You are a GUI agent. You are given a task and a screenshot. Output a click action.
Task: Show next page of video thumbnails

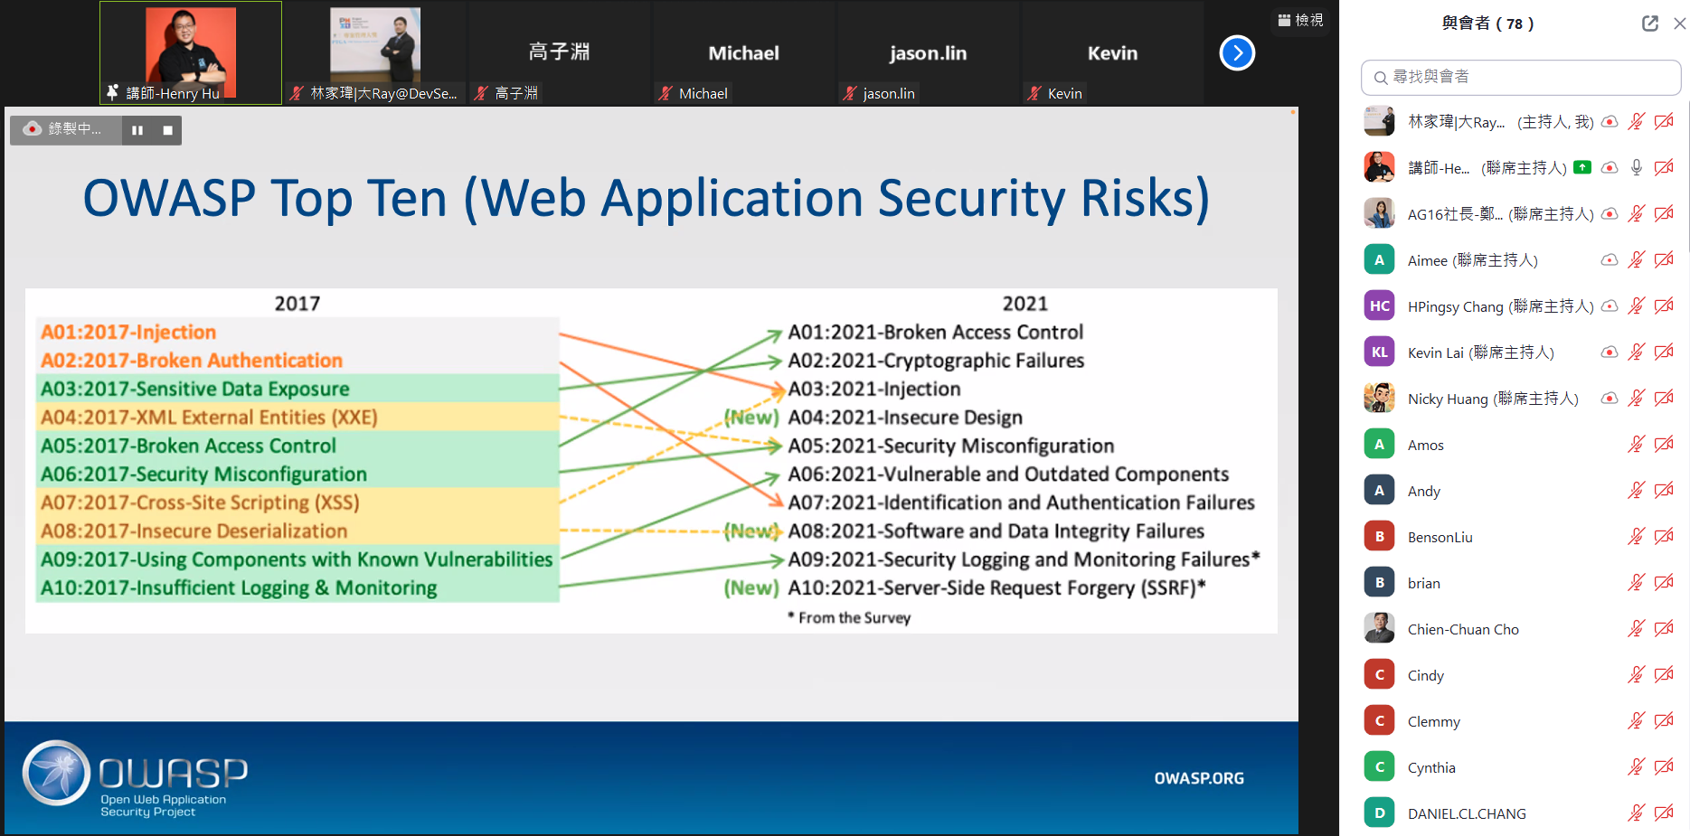(x=1236, y=53)
